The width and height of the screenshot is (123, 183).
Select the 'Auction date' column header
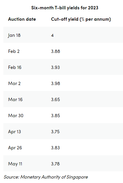[x=22, y=19]
